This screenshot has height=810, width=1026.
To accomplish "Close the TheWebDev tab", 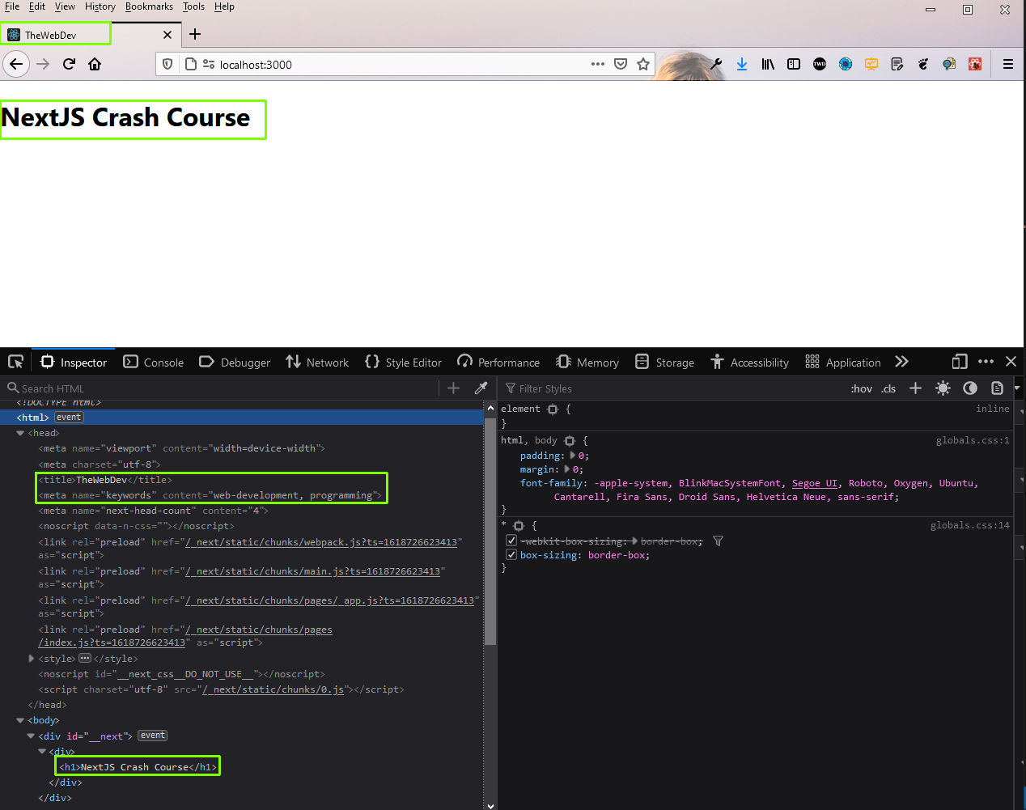I will tap(167, 35).
